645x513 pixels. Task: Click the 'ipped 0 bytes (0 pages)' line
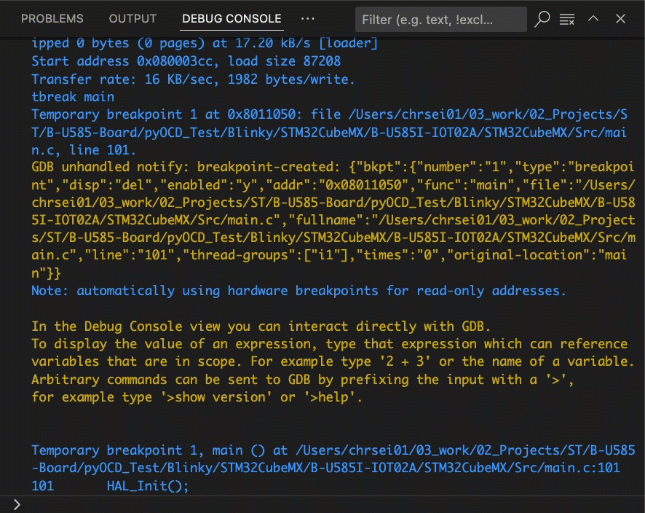[205, 43]
